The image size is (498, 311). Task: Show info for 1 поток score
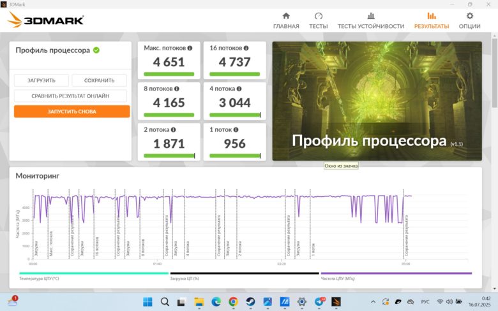tap(236, 129)
